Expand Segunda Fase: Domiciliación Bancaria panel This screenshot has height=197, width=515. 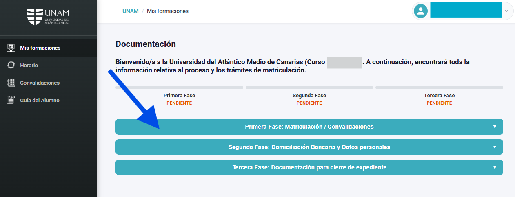(309, 147)
